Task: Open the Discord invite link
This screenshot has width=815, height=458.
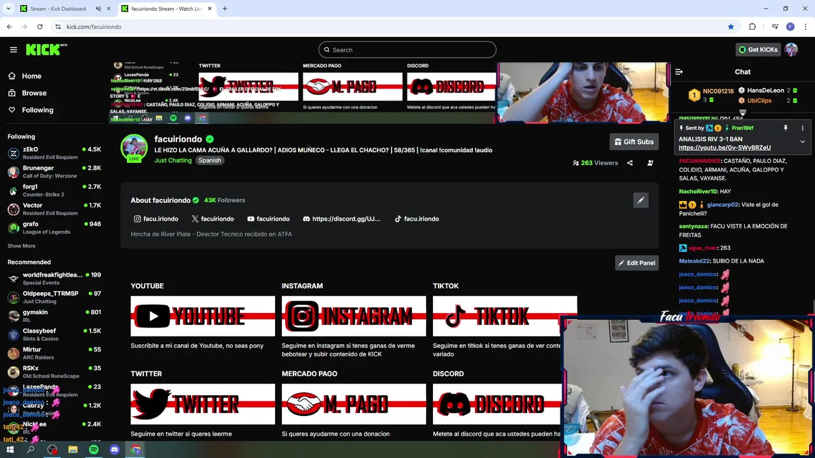Action: 341,219
